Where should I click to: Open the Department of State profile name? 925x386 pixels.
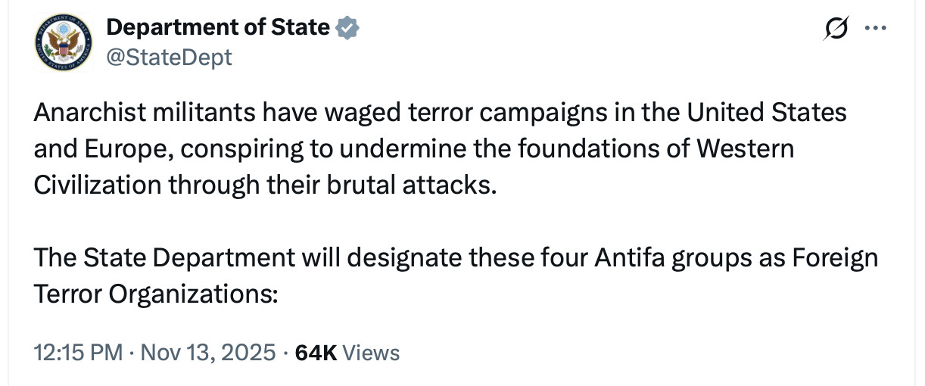[x=218, y=28]
